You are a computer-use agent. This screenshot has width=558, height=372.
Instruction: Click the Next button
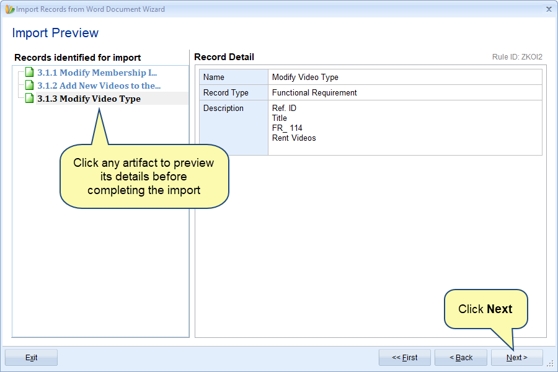click(x=516, y=357)
